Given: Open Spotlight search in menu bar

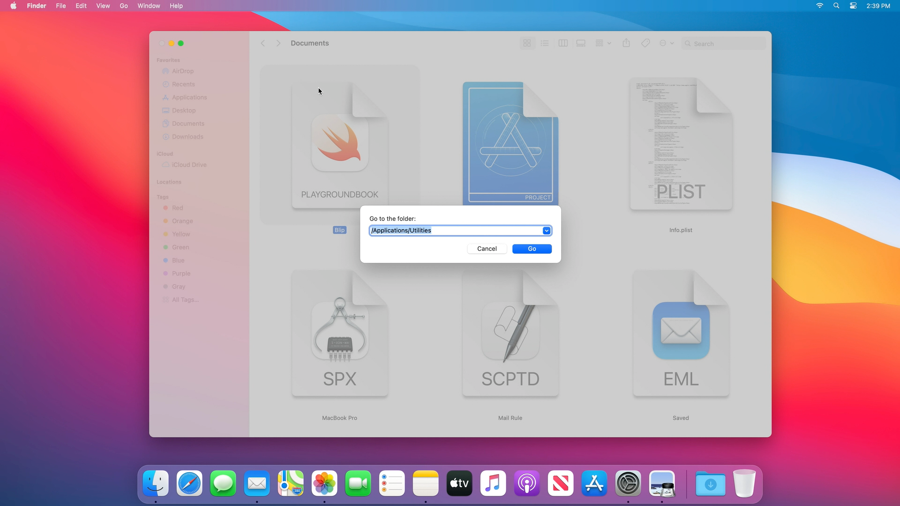Looking at the screenshot, I should click(x=836, y=6).
